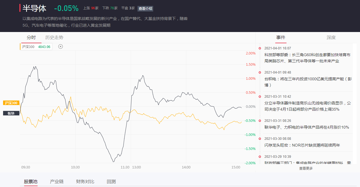Switch to the 分时 tab
Screen dimensions: 360x187
[31, 38]
